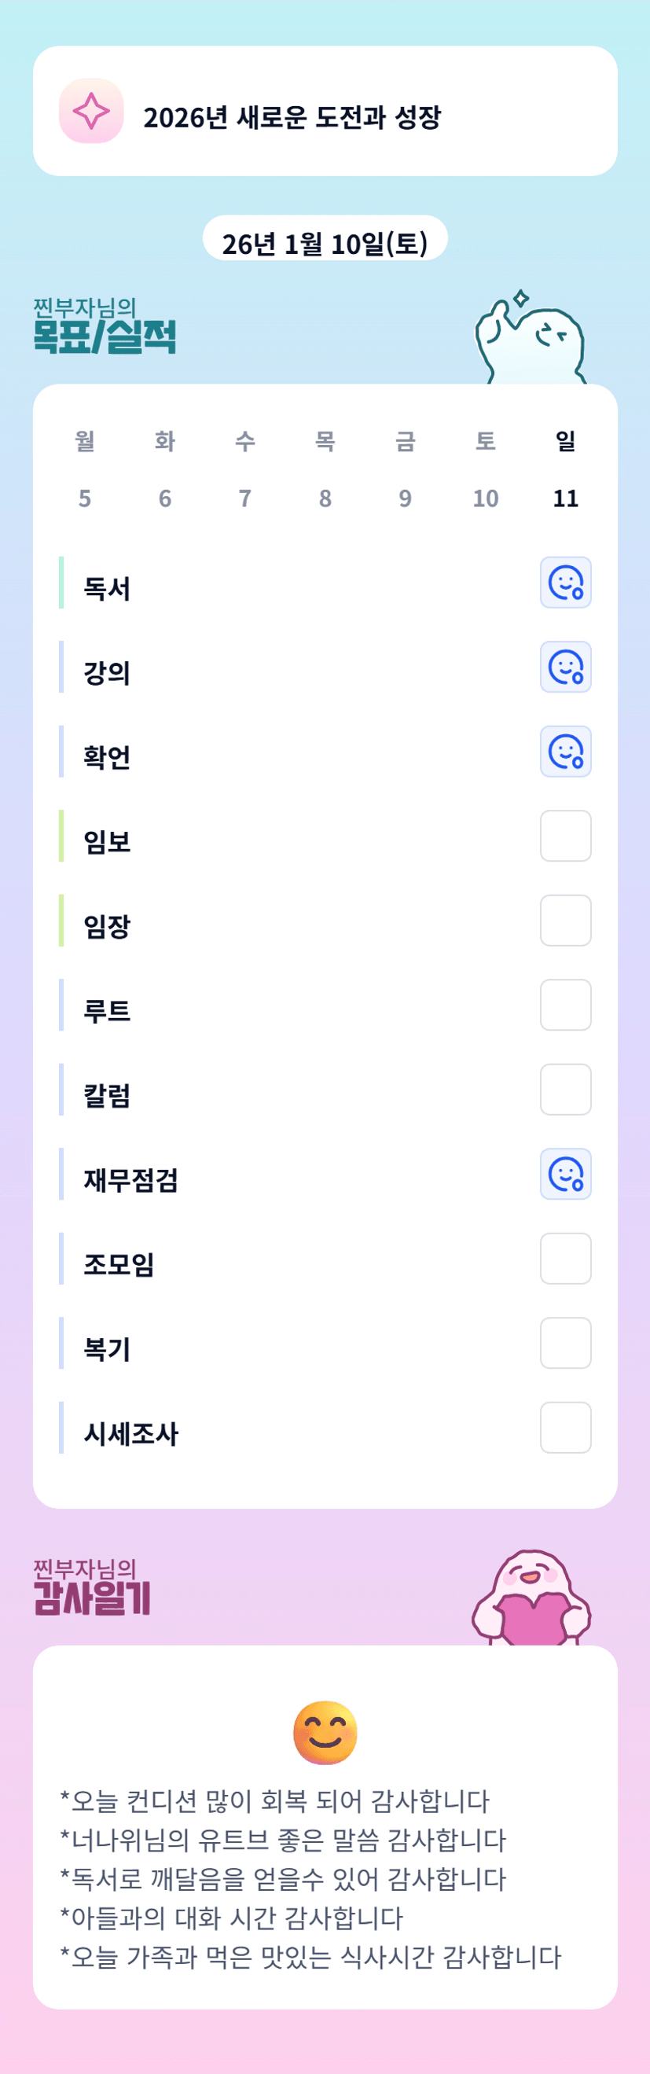Click the blushing smile emoji in gratitude diary
Image resolution: width=650 pixels, height=2074 pixels.
325,1733
